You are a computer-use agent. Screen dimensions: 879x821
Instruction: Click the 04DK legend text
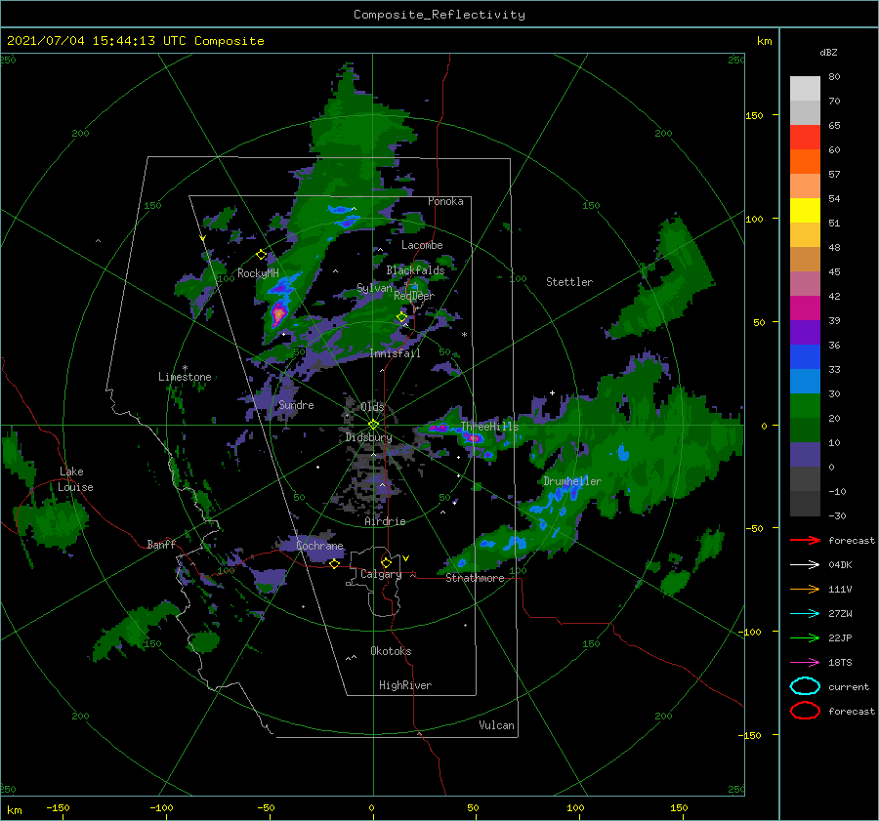(840, 565)
